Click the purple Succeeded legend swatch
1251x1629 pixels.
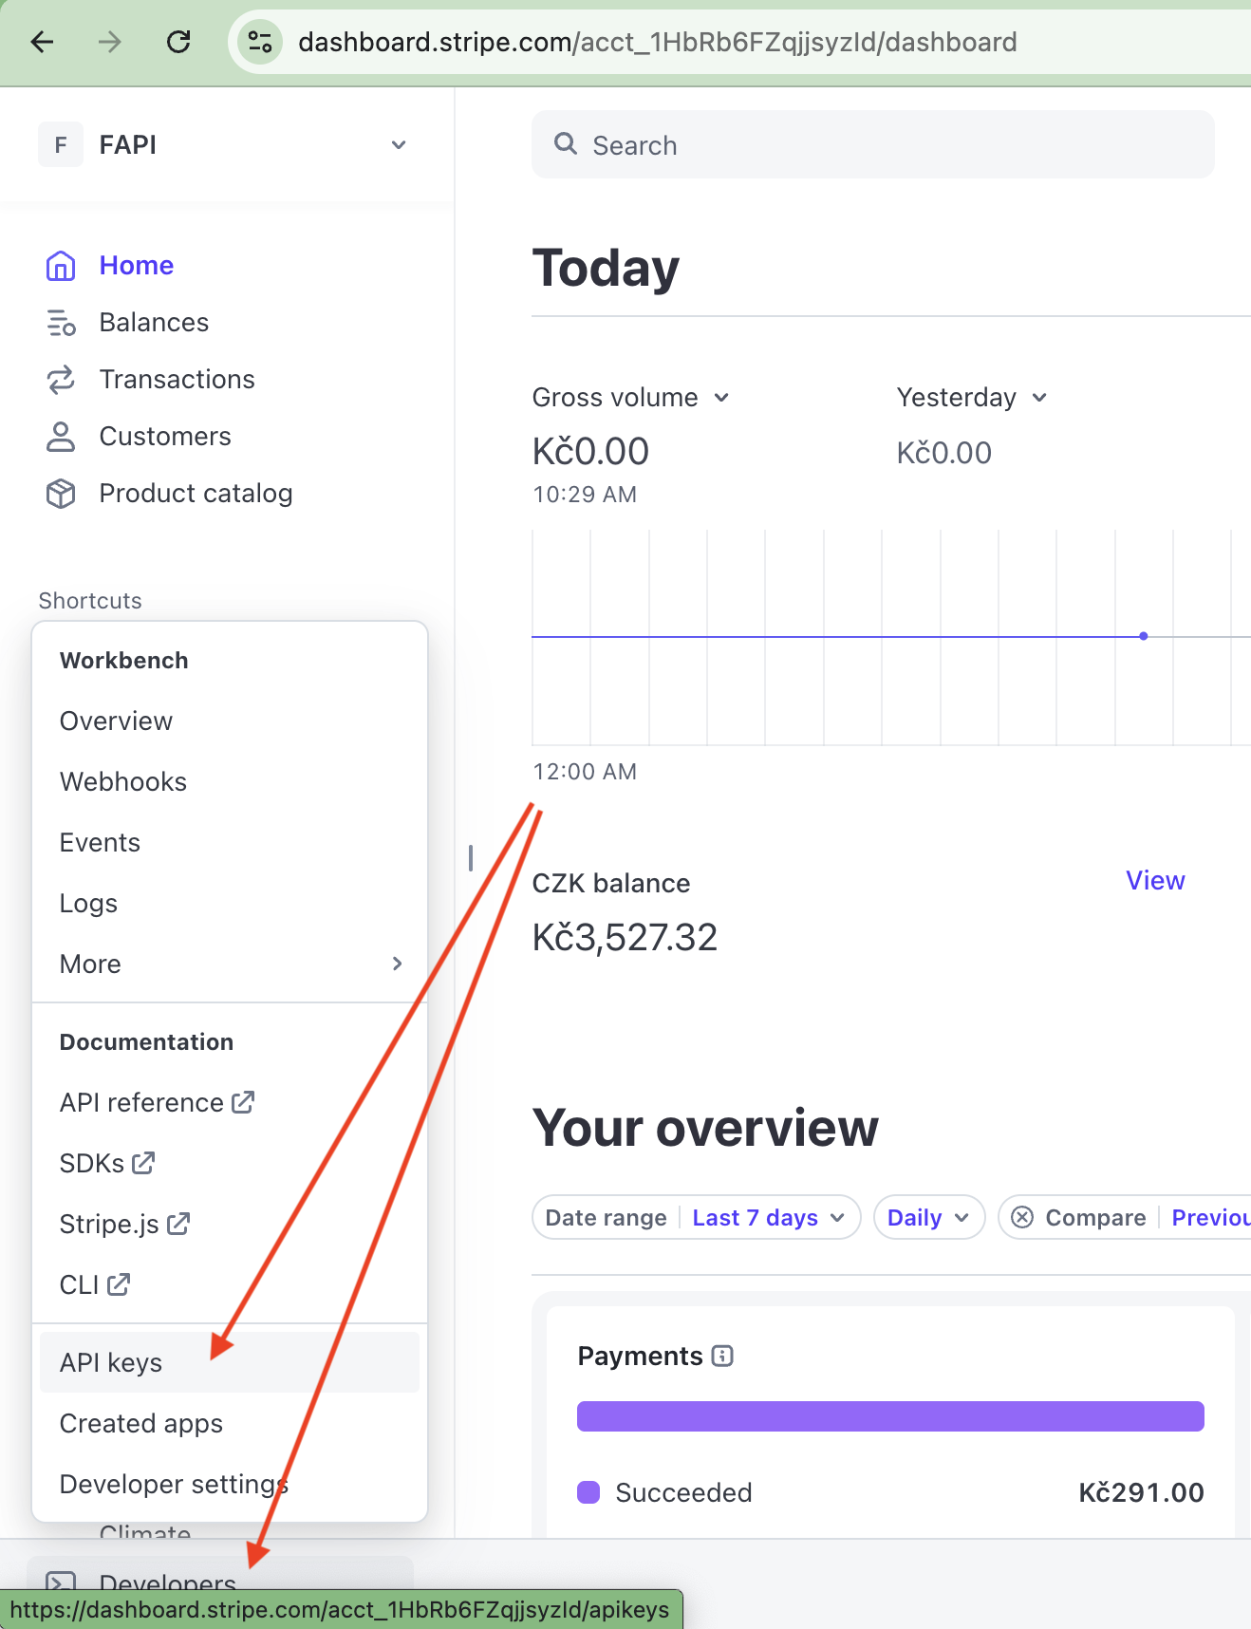[x=588, y=1492]
